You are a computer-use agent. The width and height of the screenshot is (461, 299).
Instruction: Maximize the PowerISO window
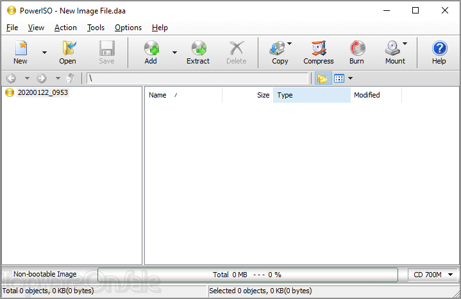pyautogui.click(x=415, y=11)
